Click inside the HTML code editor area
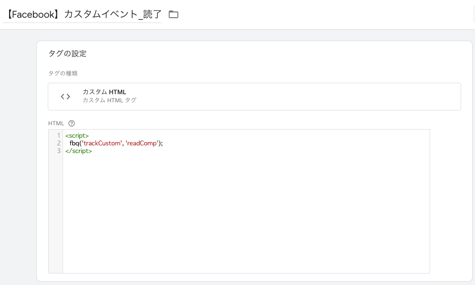This screenshot has height=285, width=475. (x=246, y=201)
